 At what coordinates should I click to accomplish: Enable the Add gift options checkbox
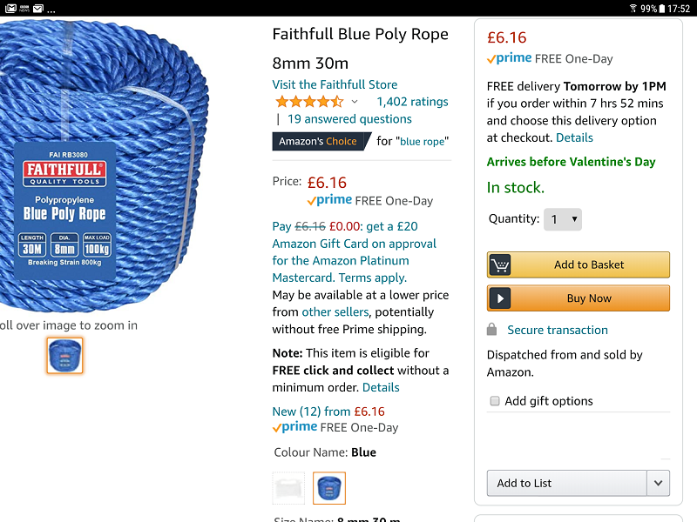(x=495, y=401)
